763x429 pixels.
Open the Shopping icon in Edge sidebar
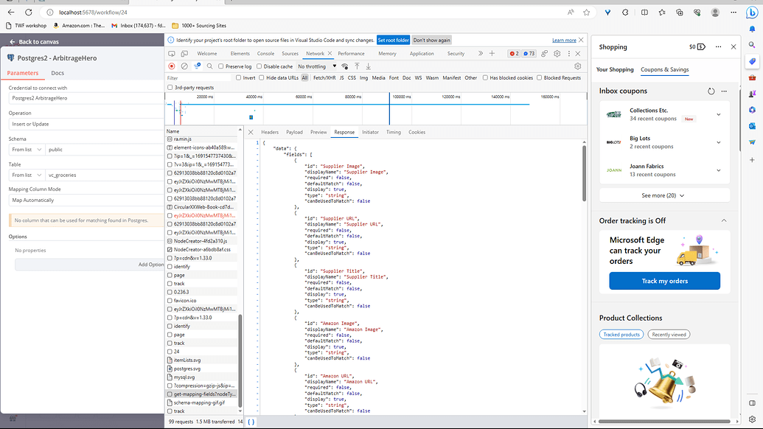(x=753, y=60)
